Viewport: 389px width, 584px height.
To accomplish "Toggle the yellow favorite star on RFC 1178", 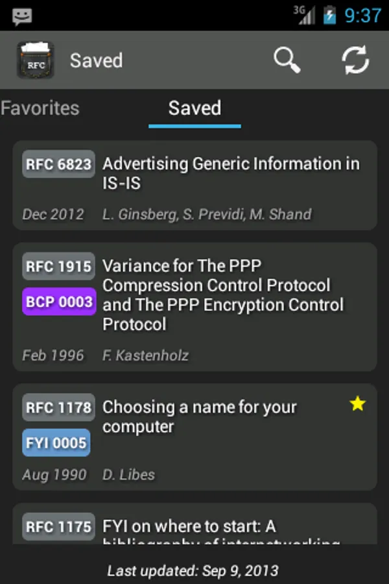I will point(357,404).
